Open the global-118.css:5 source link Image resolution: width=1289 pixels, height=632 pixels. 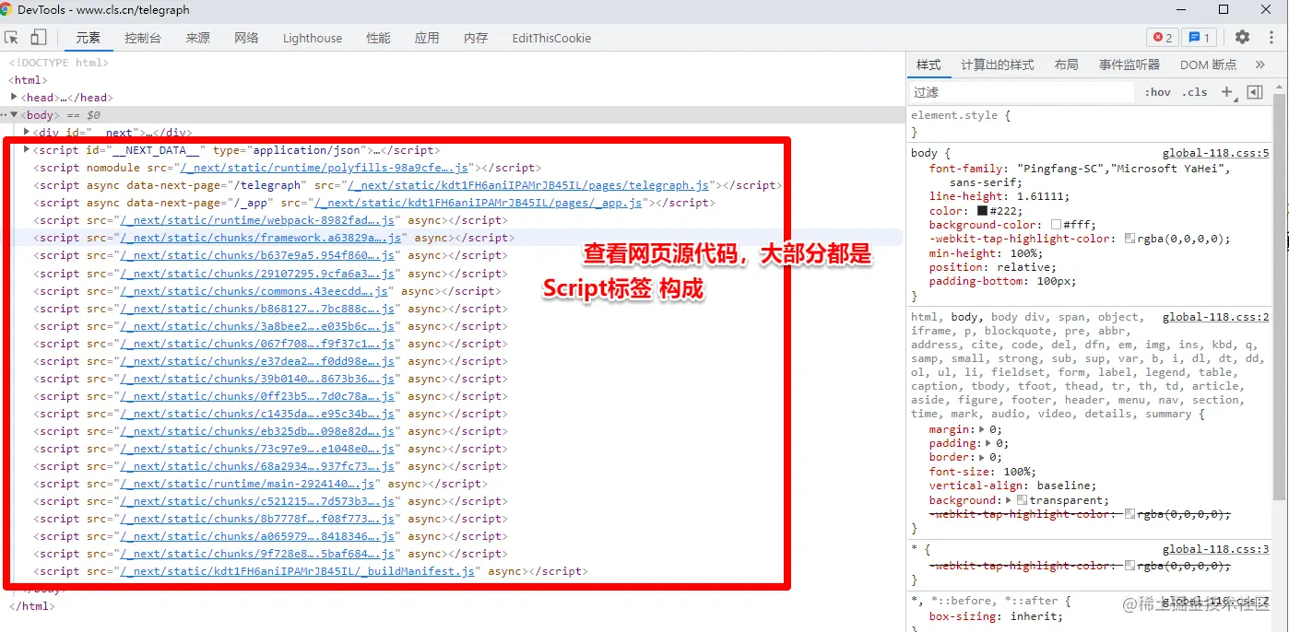coord(1215,154)
